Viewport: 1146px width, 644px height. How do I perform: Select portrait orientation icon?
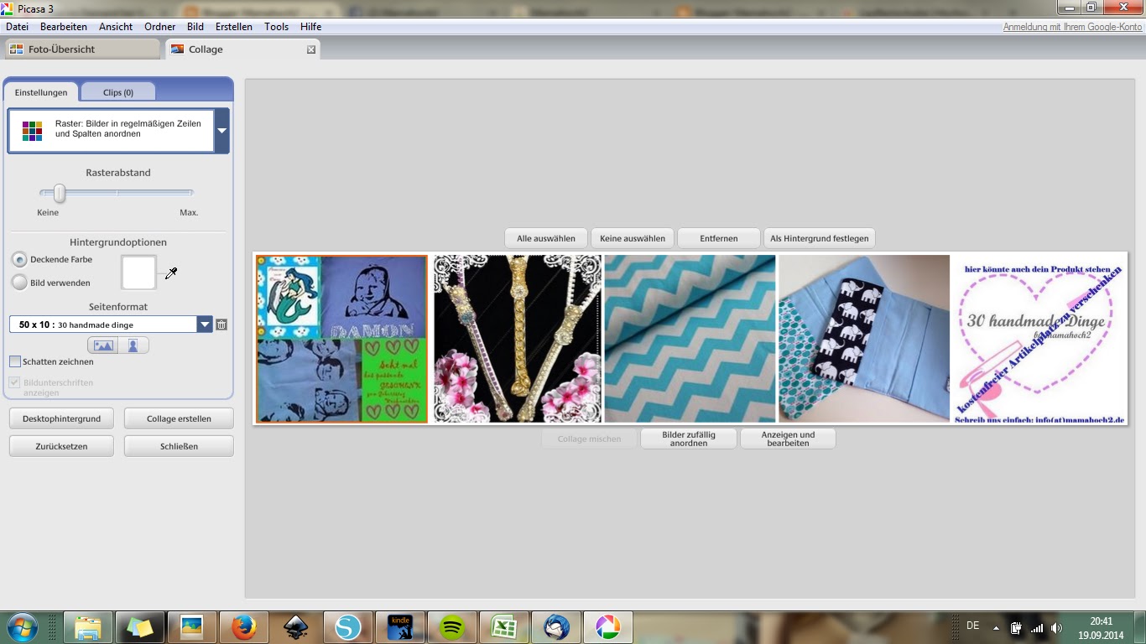133,345
